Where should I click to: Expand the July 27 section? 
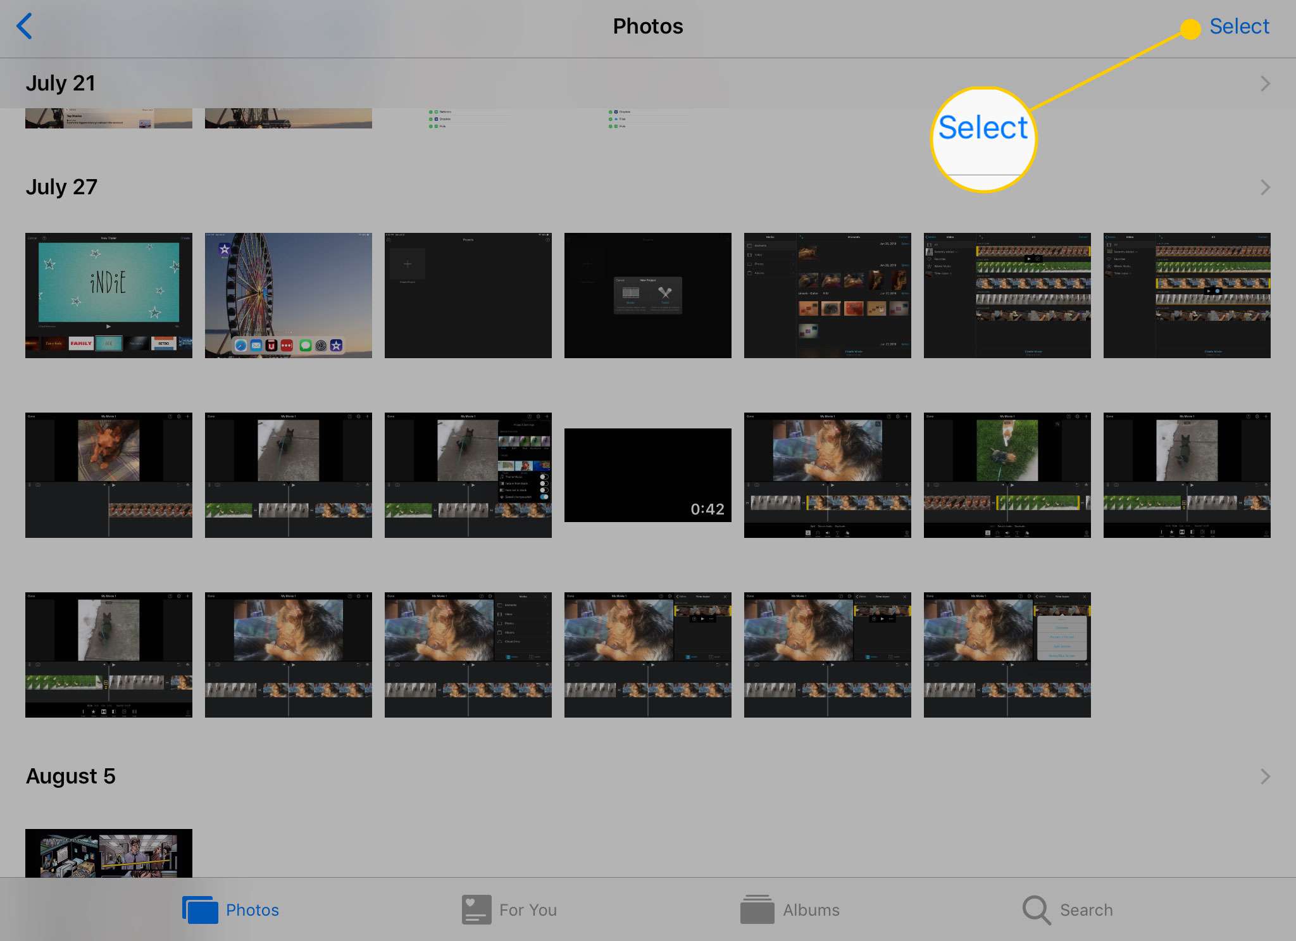1266,187
